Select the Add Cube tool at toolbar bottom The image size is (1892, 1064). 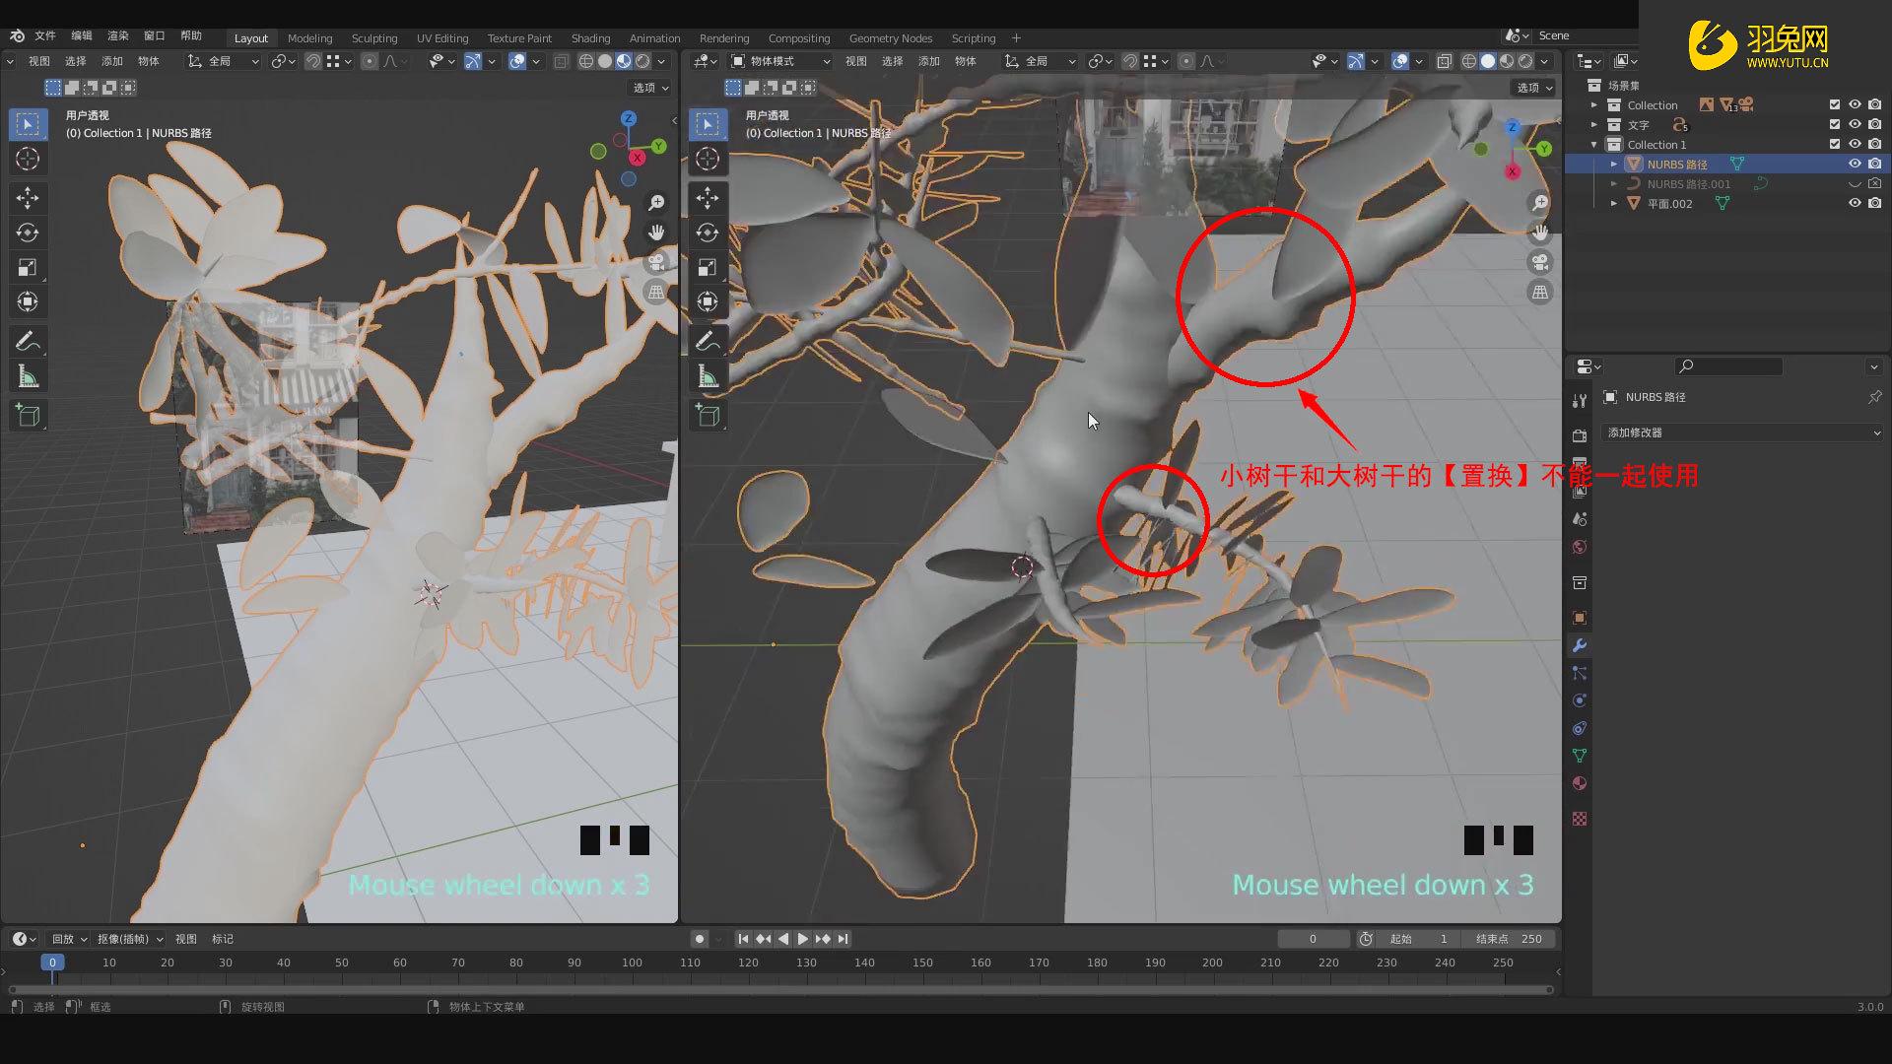point(28,415)
